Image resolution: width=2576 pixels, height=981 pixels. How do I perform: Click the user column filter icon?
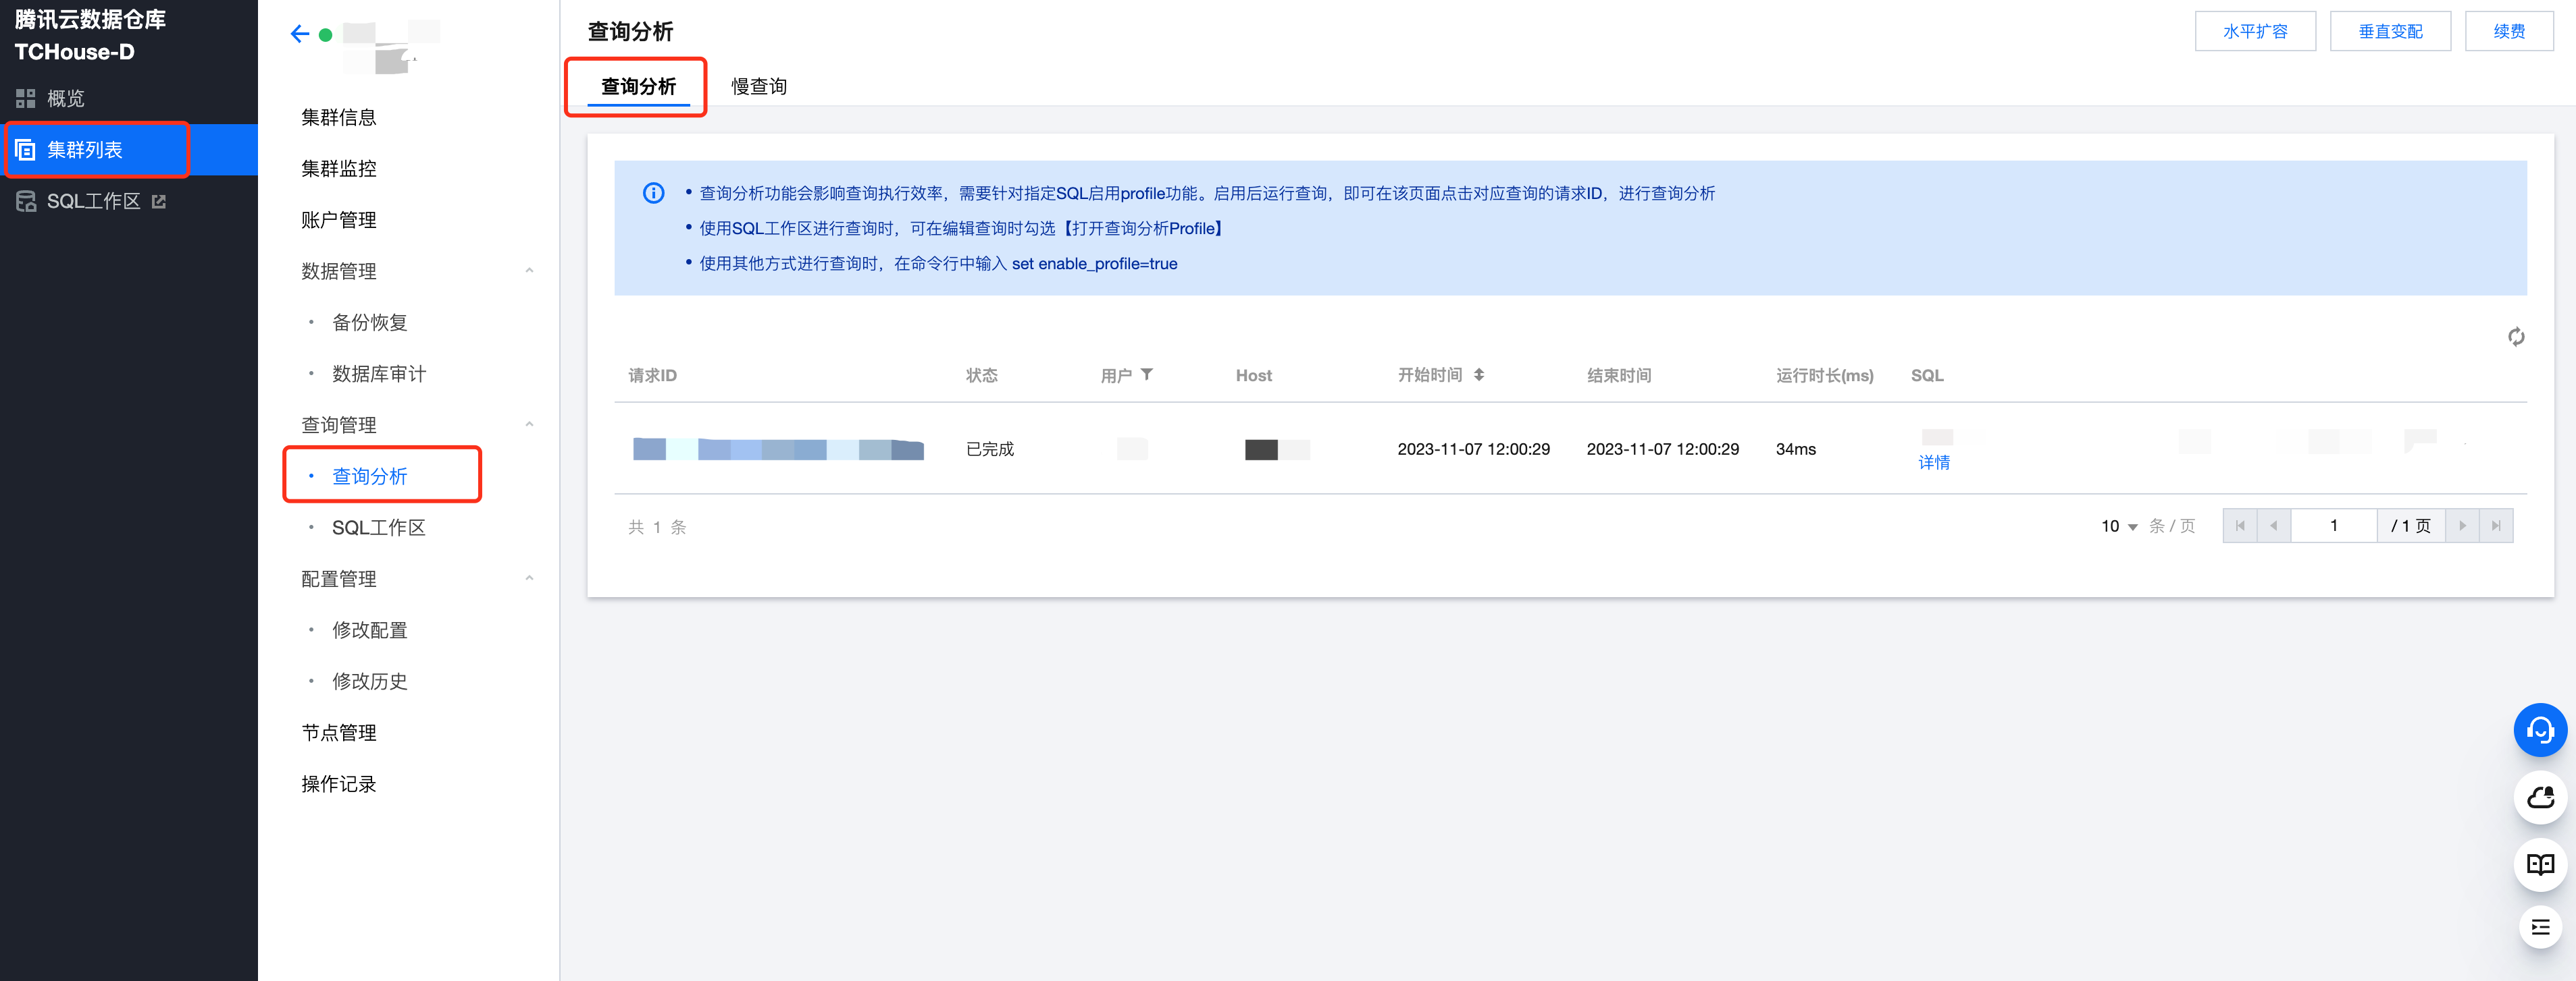tap(1147, 374)
